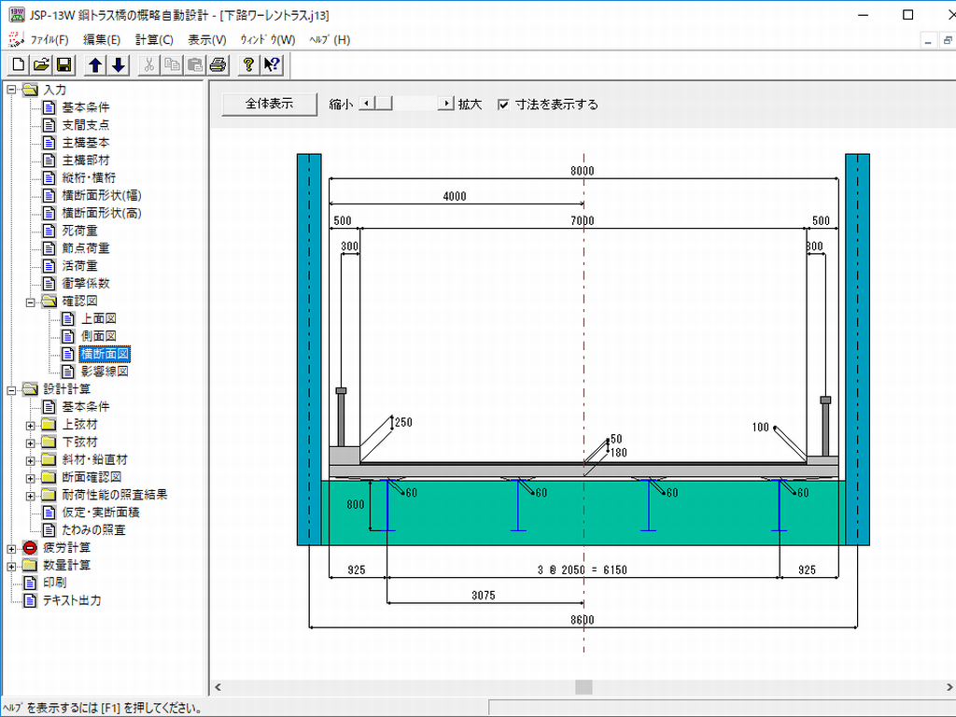
Task: Expand the 疲労計算 tree node
Action: (11, 548)
